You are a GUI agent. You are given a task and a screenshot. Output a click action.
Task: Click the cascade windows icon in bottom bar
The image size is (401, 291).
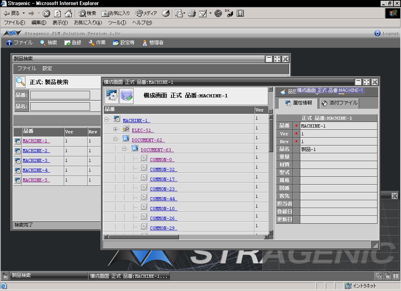387,276
